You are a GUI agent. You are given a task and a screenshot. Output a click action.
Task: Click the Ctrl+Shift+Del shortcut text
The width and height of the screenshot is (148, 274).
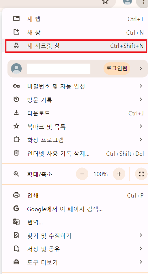tap(125, 154)
